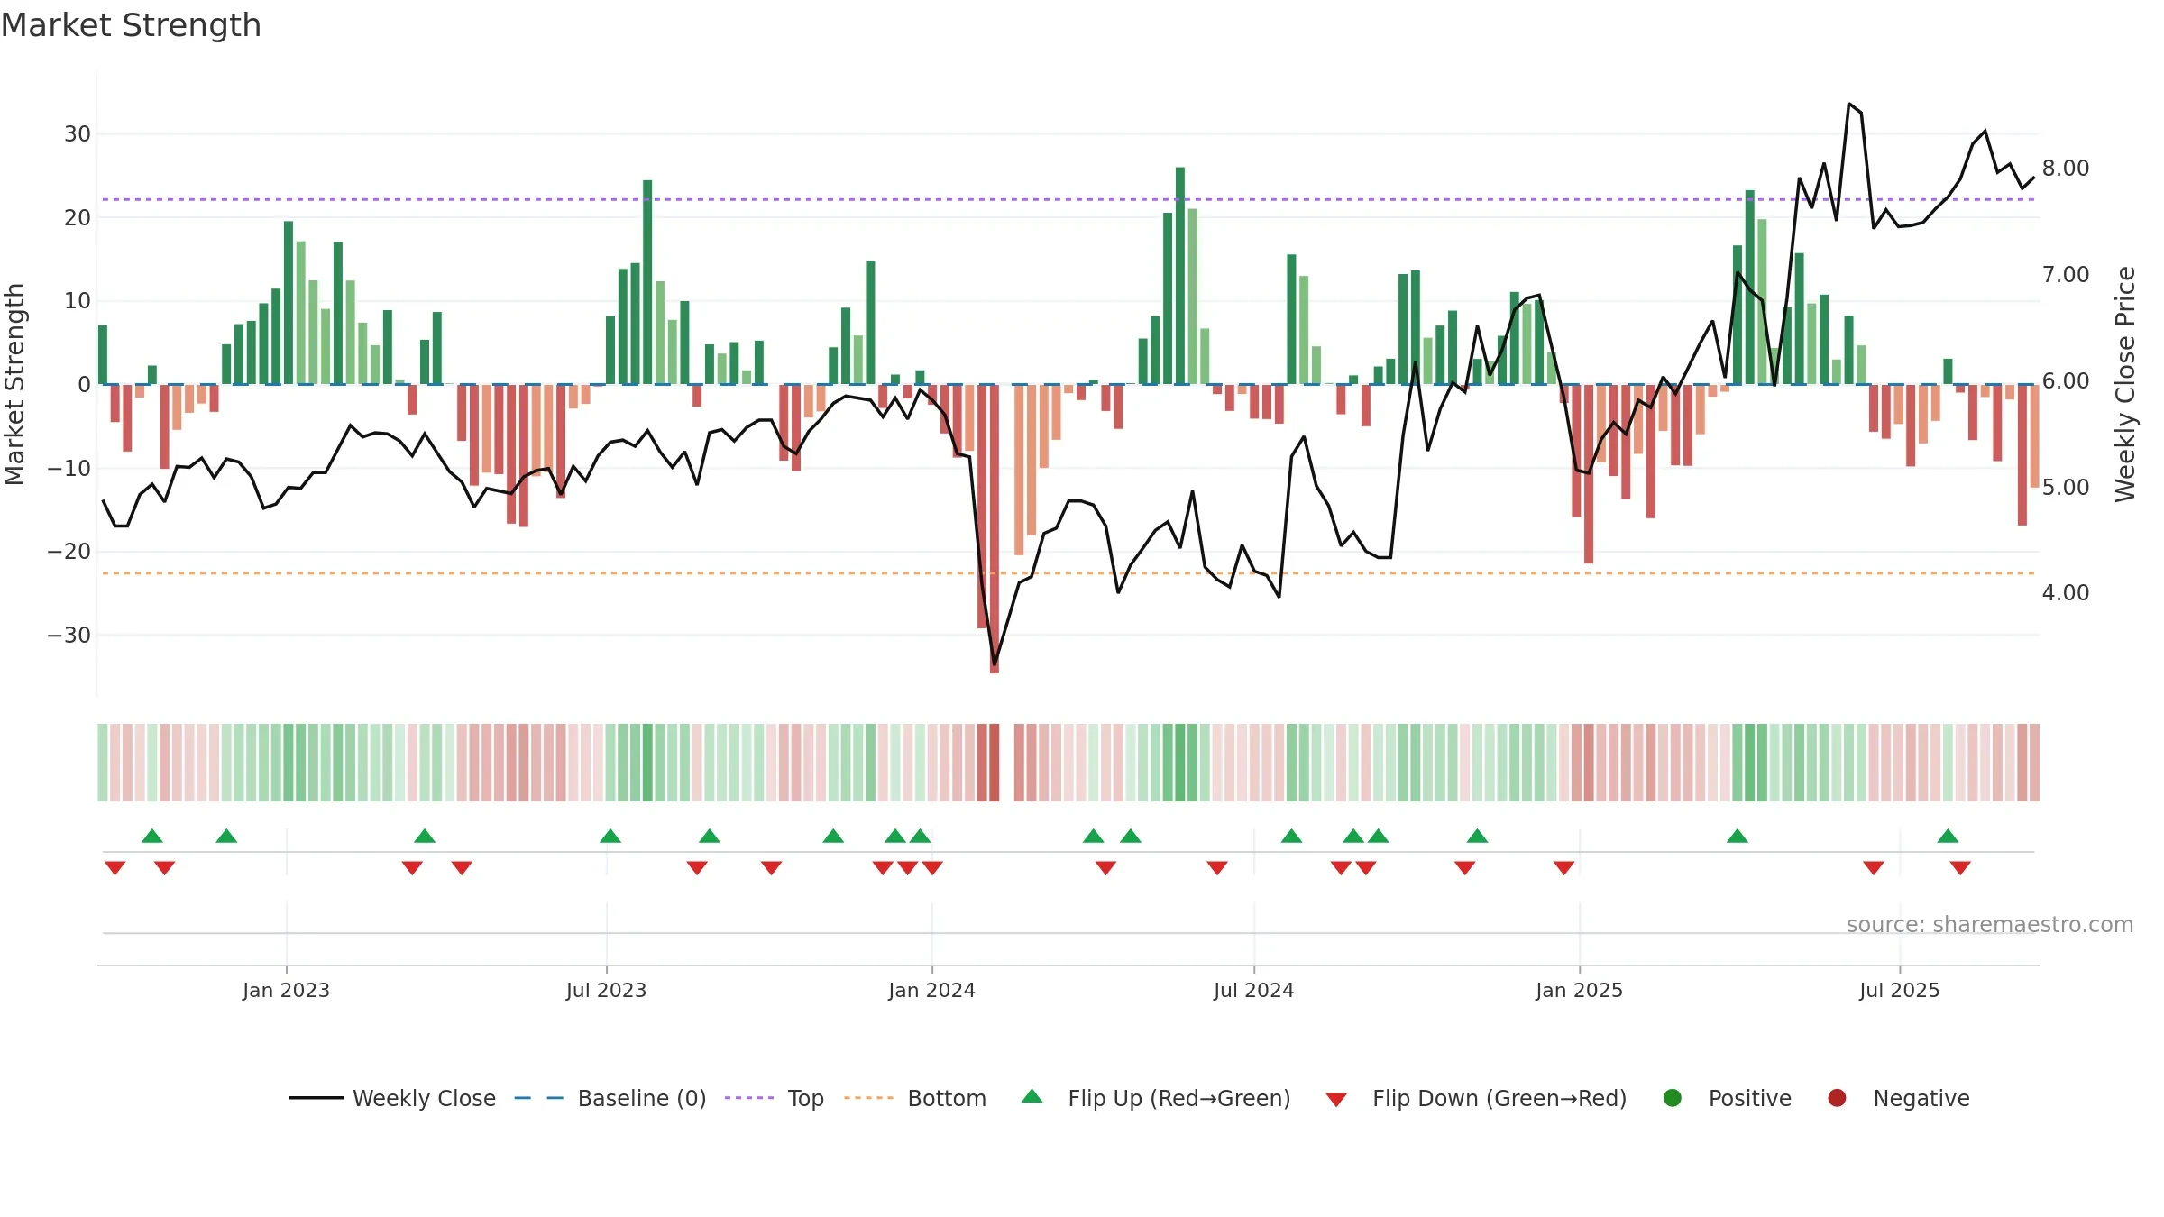This screenshot has width=2164, height=1217.
Task: Click the Positive green dot legend icon
Action: point(1673,1098)
